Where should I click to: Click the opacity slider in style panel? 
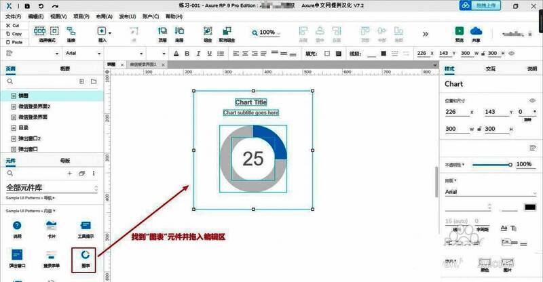click(x=491, y=165)
